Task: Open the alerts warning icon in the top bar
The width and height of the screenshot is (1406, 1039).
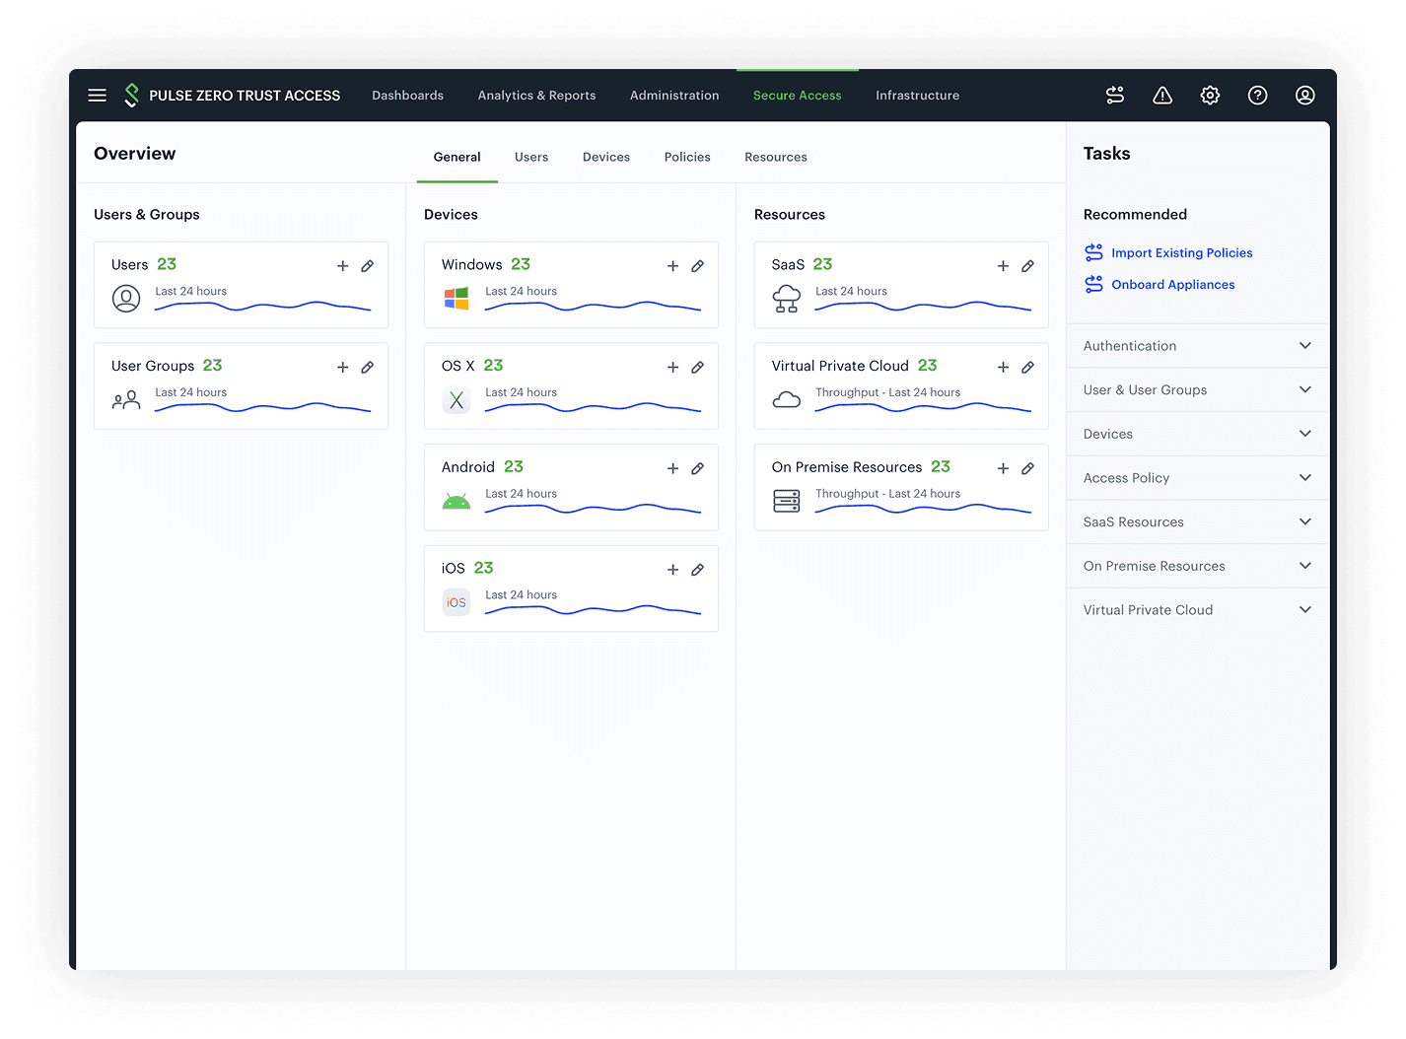Action: click(x=1162, y=95)
